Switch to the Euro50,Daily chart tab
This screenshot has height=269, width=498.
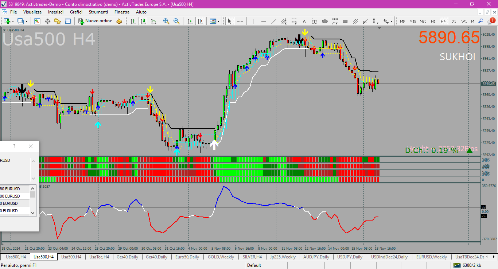[187, 257]
